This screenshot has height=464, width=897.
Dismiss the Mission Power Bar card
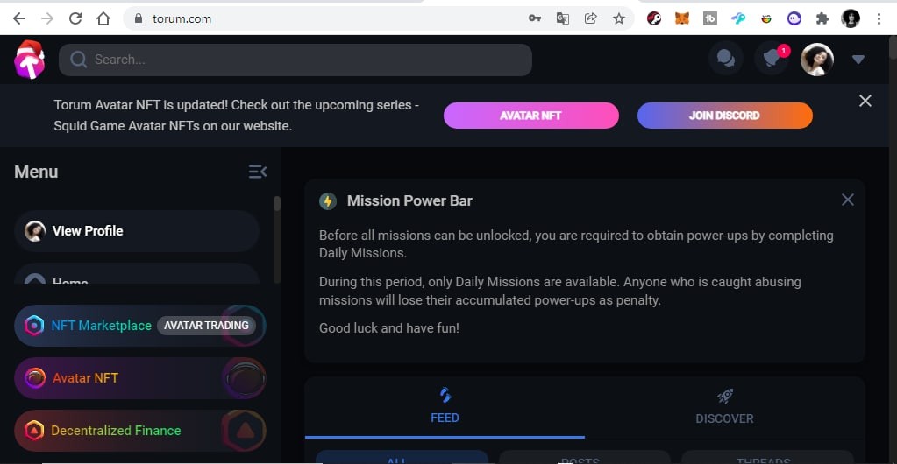coord(848,200)
